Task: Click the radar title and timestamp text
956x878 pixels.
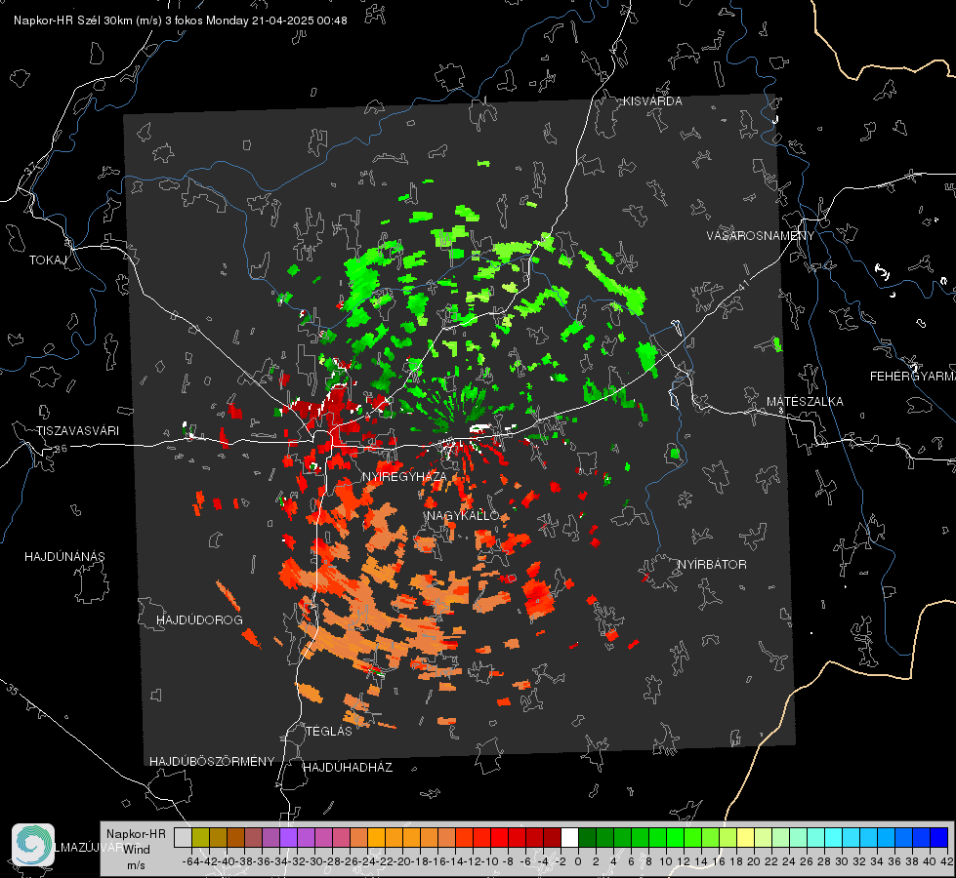Action: [181, 20]
